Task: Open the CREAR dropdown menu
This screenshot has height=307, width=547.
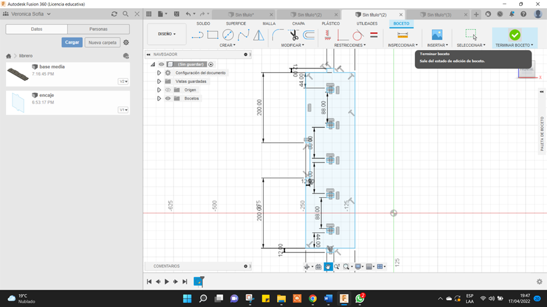Action: click(227, 45)
